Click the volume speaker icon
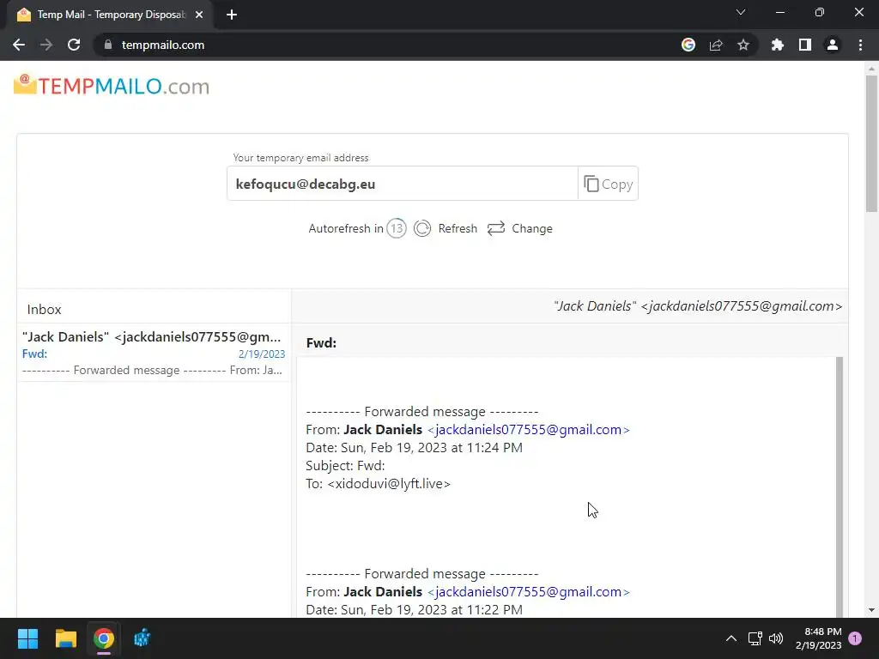Viewport: 879px width, 659px height. pyautogui.click(x=776, y=638)
